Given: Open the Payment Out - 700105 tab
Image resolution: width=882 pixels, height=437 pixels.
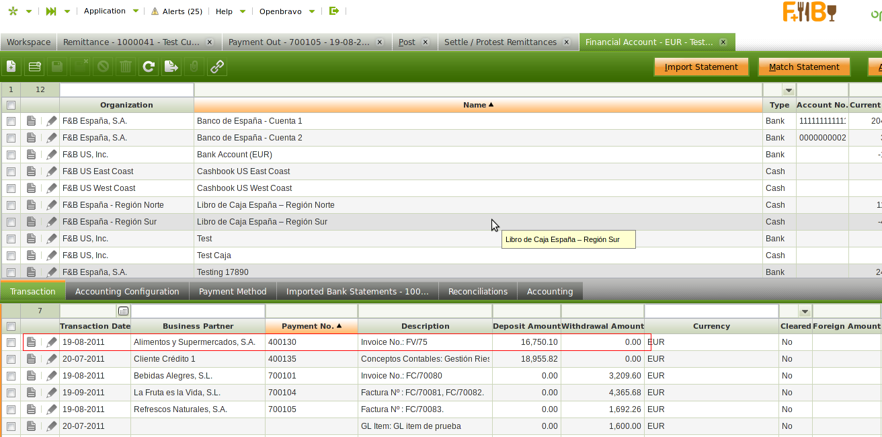Looking at the screenshot, I should coord(299,42).
